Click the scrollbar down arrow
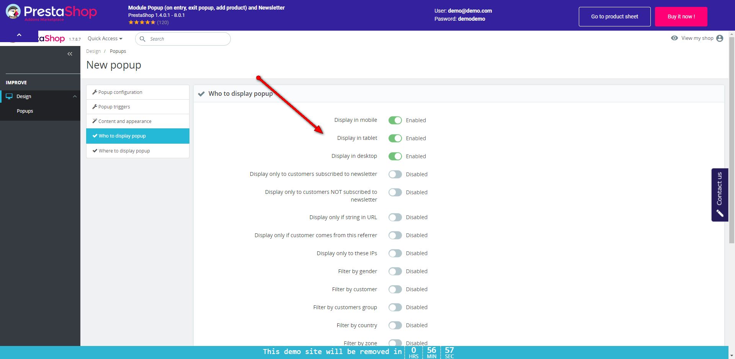This screenshot has width=735, height=359. (x=732, y=356)
